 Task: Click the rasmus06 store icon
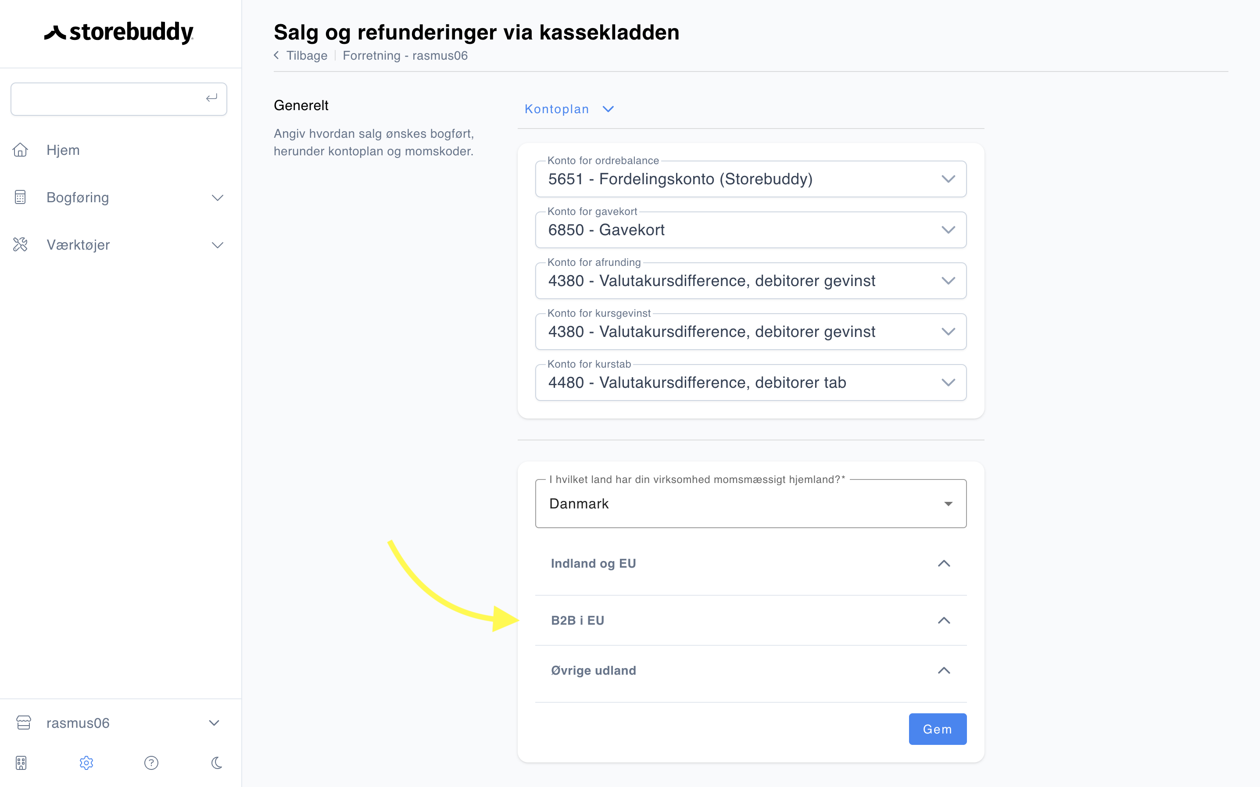(23, 723)
